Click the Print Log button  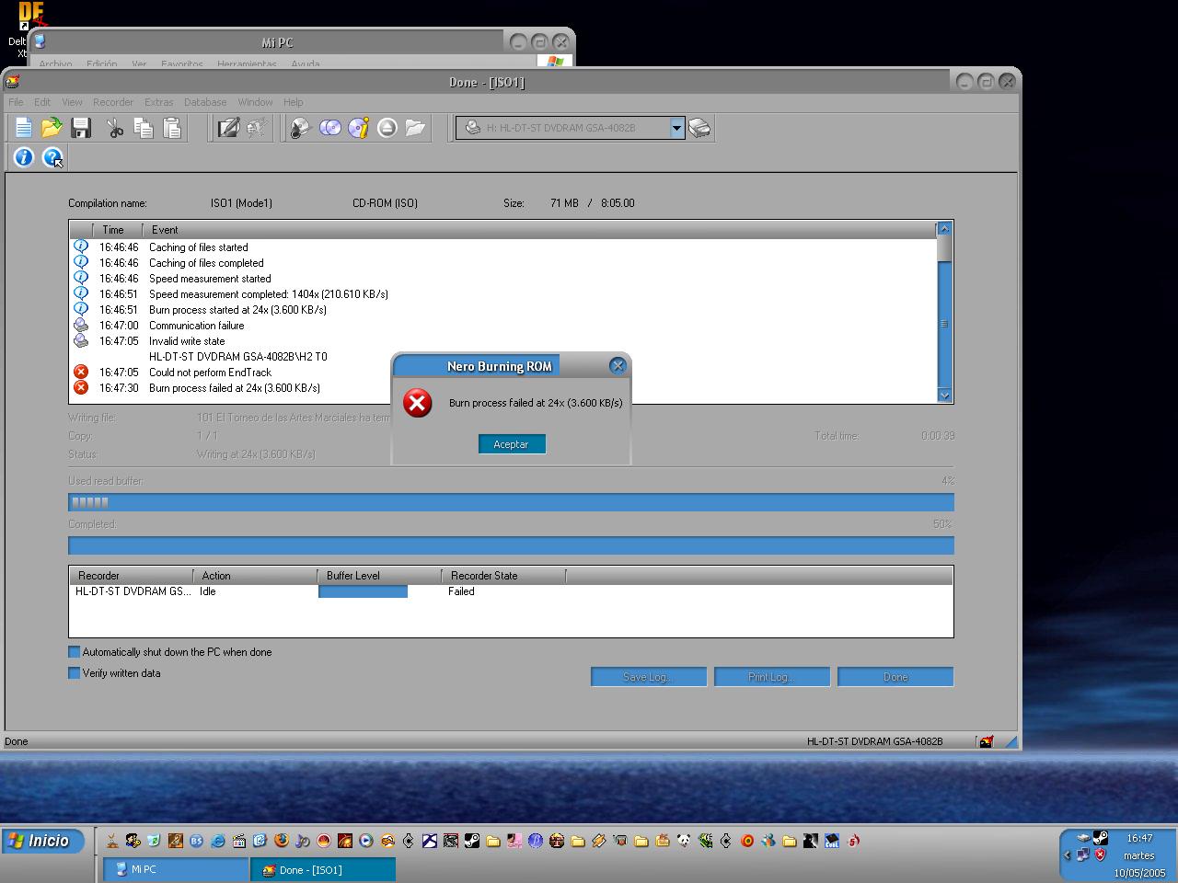pyautogui.click(x=771, y=677)
